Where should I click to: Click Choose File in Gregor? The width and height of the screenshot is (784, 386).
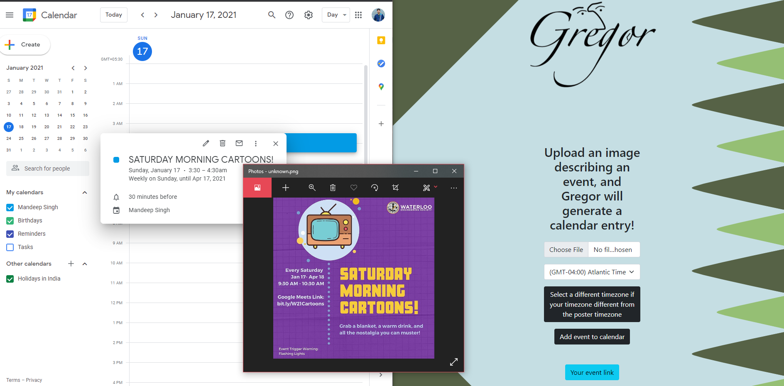566,249
